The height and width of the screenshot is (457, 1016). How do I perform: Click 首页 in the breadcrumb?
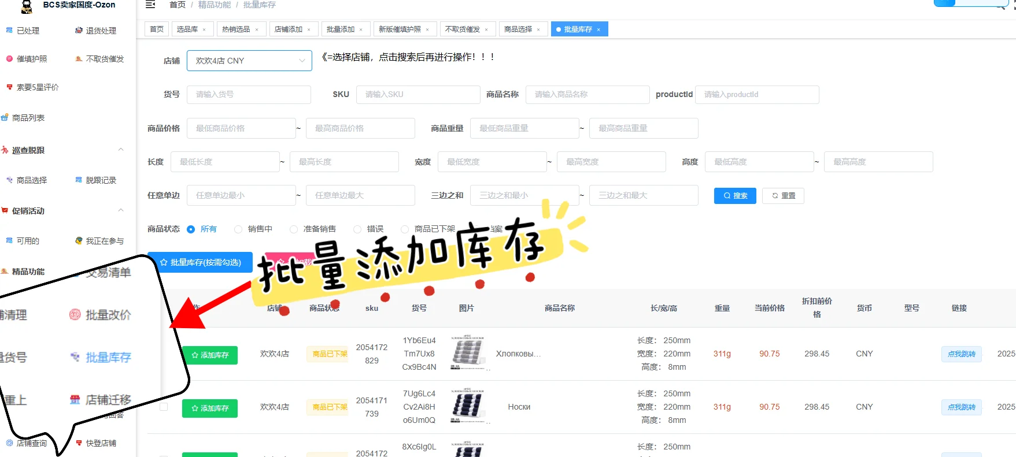click(x=178, y=5)
